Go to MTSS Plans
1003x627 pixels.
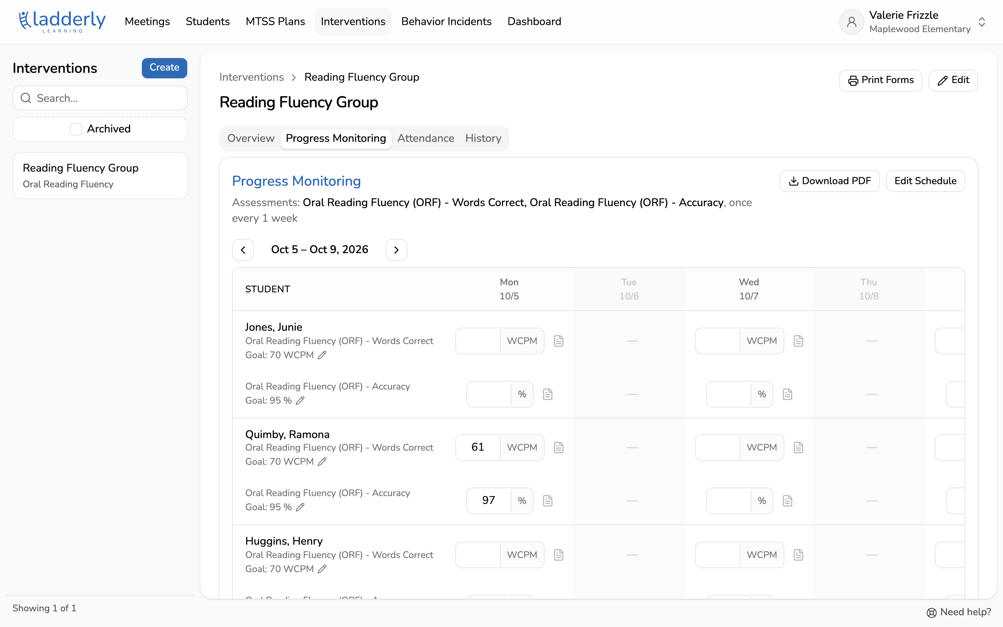tap(275, 22)
